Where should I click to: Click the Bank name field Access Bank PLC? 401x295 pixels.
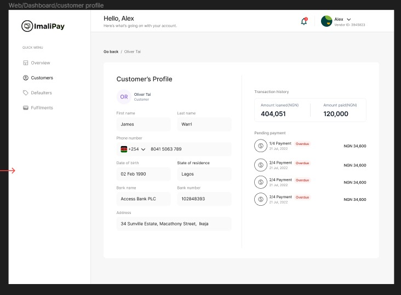(x=144, y=199)
